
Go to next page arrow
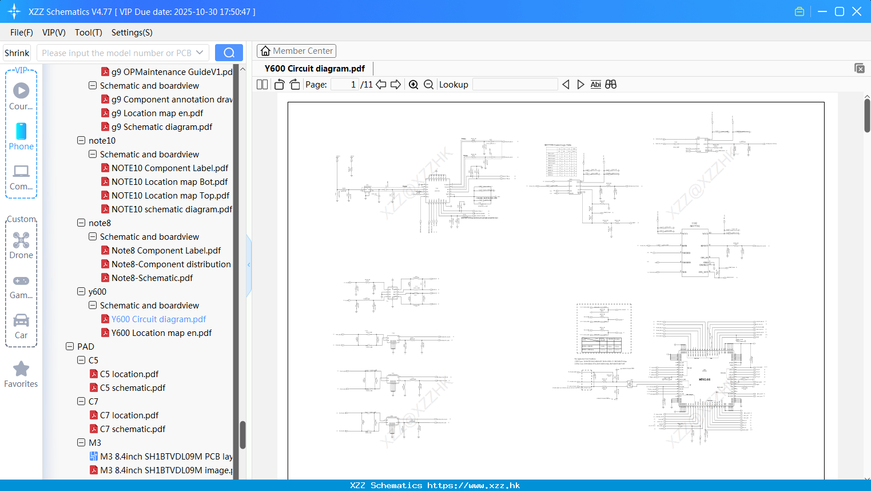point(396,84)
